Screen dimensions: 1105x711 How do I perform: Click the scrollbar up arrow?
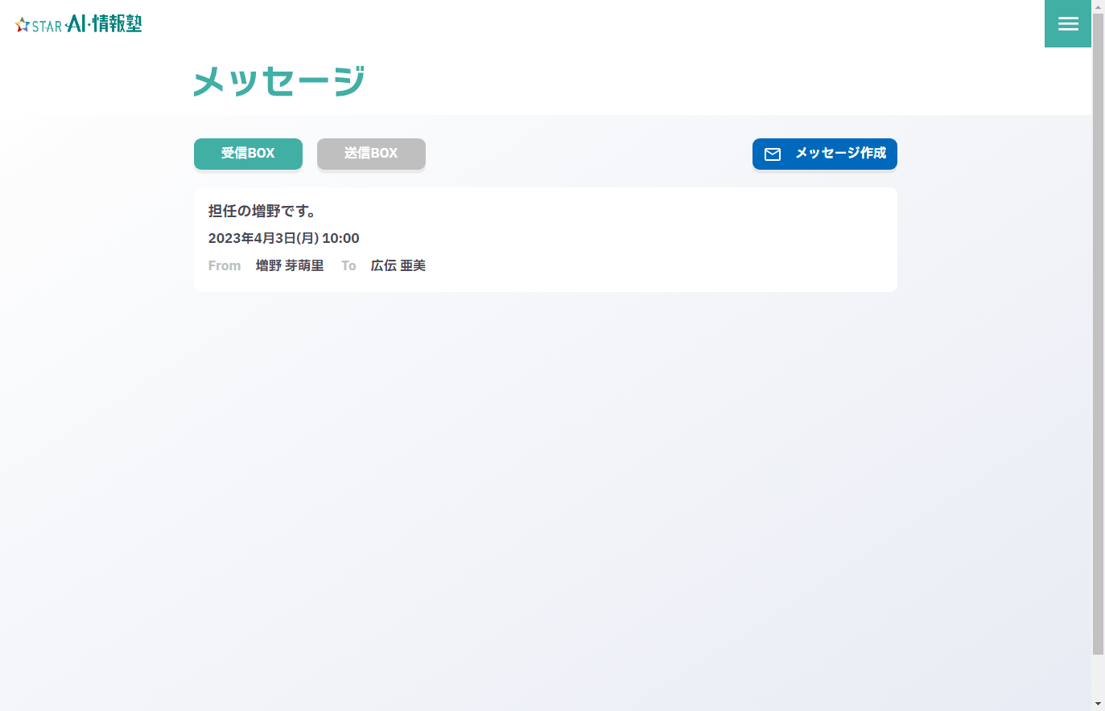[1098, 6]
